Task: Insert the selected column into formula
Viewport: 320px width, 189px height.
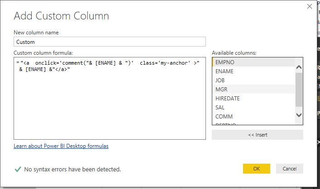Action: [258, 135]
